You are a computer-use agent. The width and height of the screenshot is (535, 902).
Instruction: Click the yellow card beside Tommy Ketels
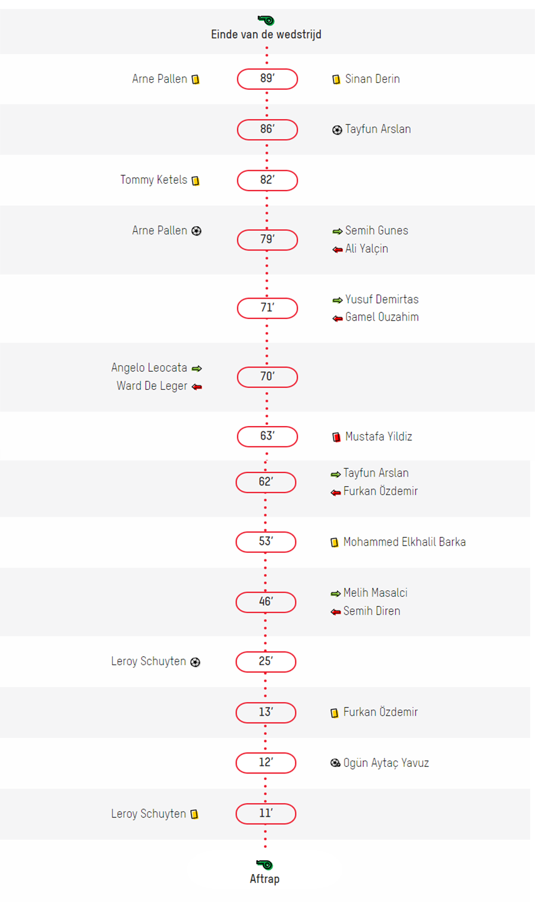[x=196, y=180]
